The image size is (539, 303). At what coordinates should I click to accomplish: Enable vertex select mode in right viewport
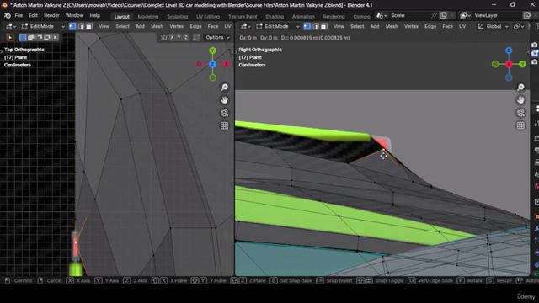pos(307,26)
